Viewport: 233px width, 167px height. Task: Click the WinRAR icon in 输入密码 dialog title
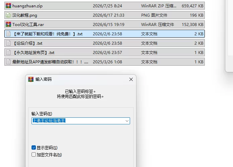(31, 79)
